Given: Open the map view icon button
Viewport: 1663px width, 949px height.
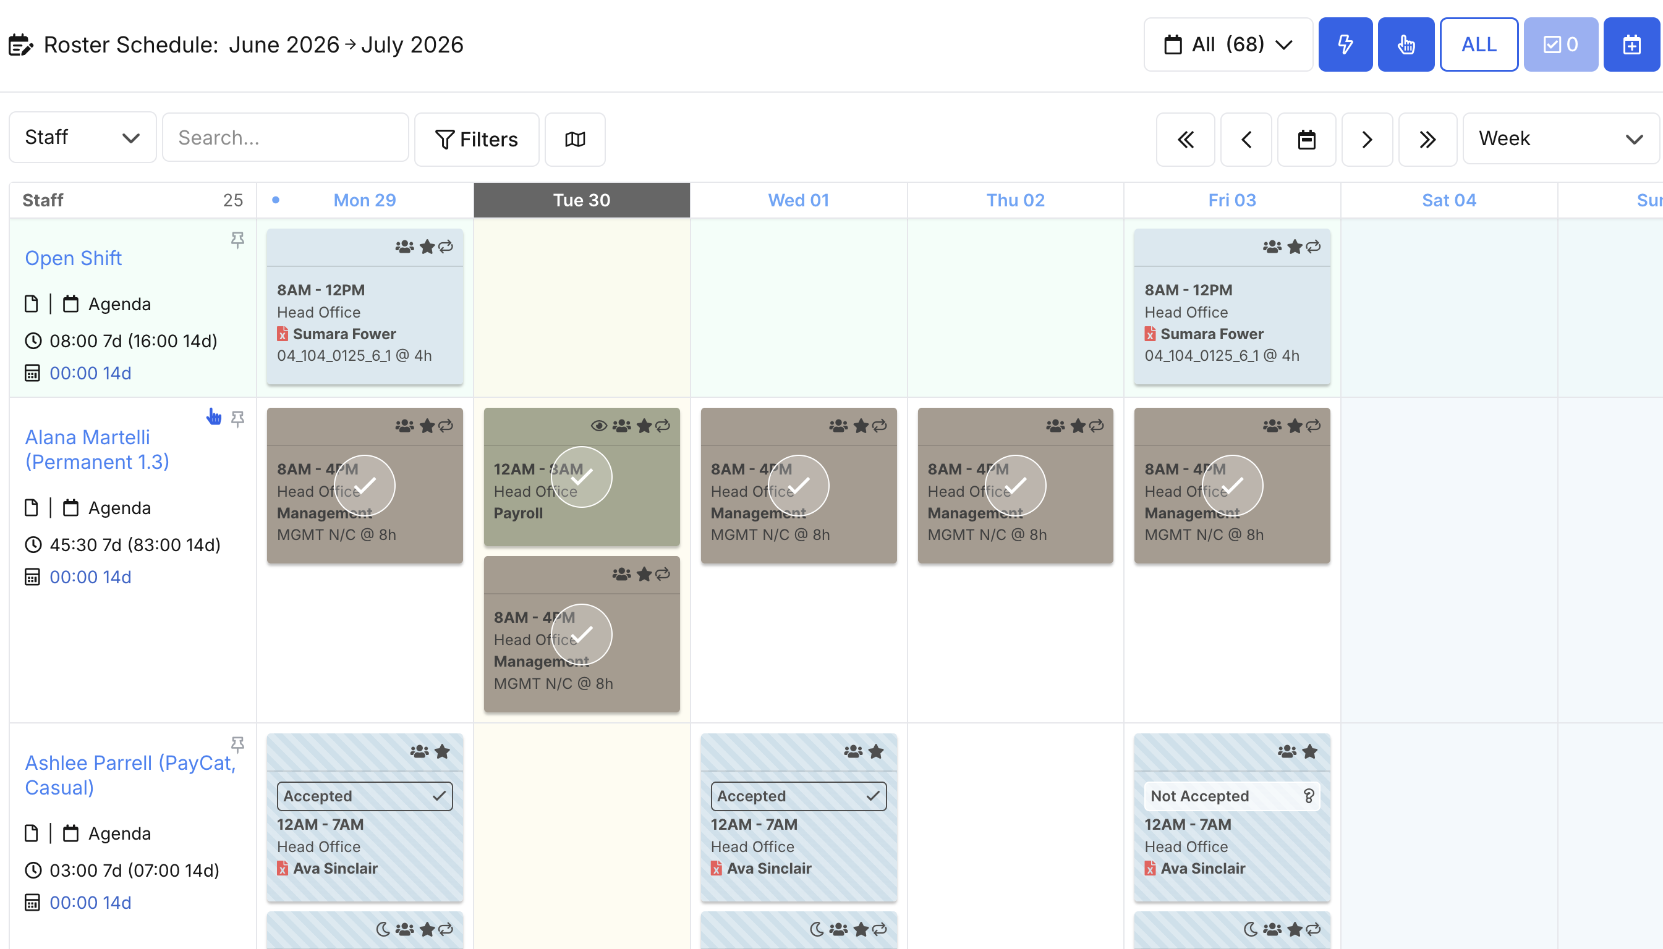Looking at the screenshot, I should [x=574, y=139].
